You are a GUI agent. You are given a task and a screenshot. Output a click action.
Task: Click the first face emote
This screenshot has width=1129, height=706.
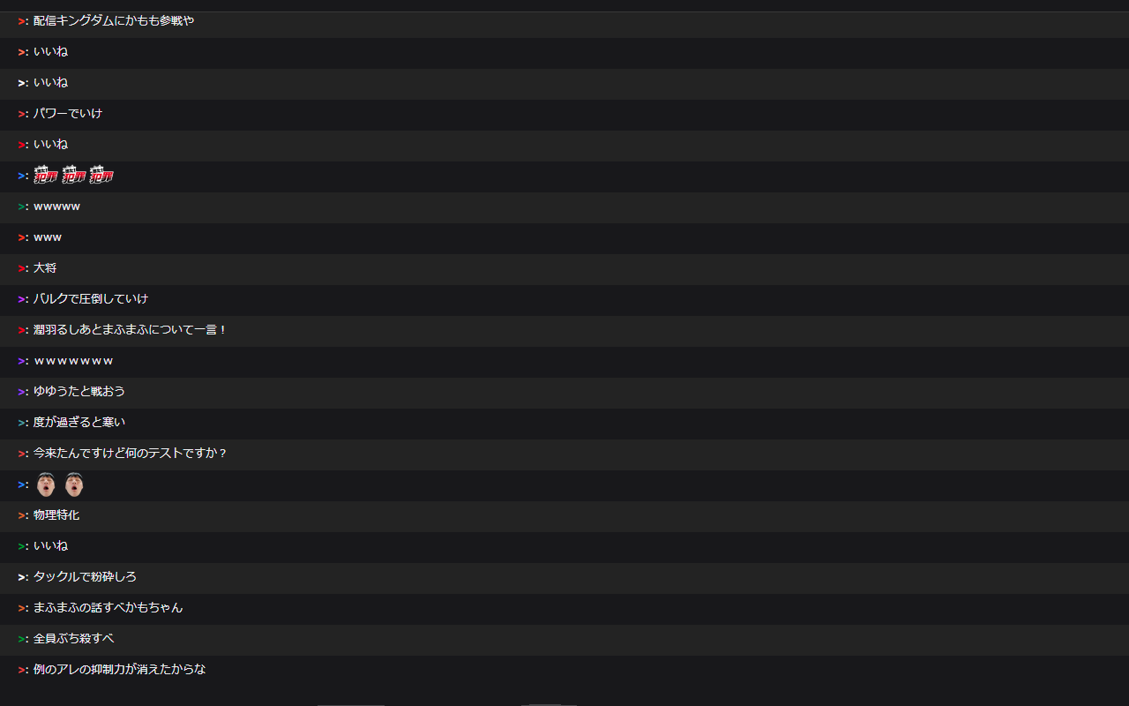click(x=46, y=484)
